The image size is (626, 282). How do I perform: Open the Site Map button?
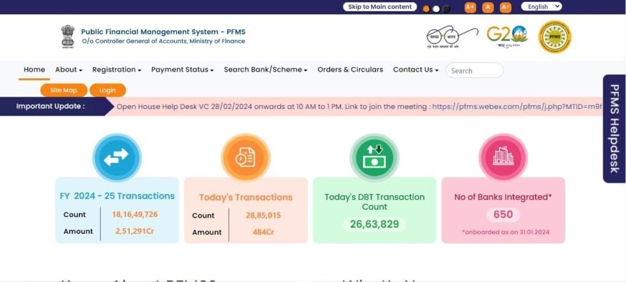pyautogui.click(x=64, y=91)
